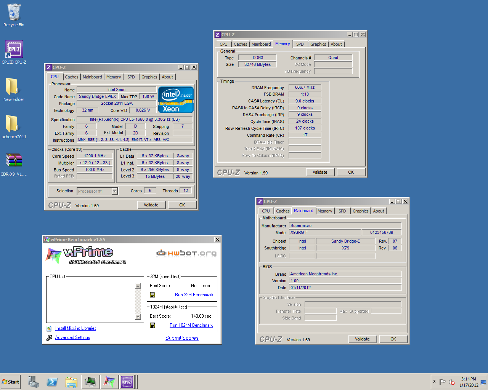Open Graphics tab in the CPU window
Viewport: 488px width, 390px height.
click(x=149, y=77)
